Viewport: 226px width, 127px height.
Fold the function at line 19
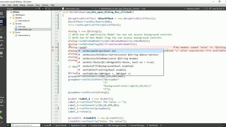point(60,12)
